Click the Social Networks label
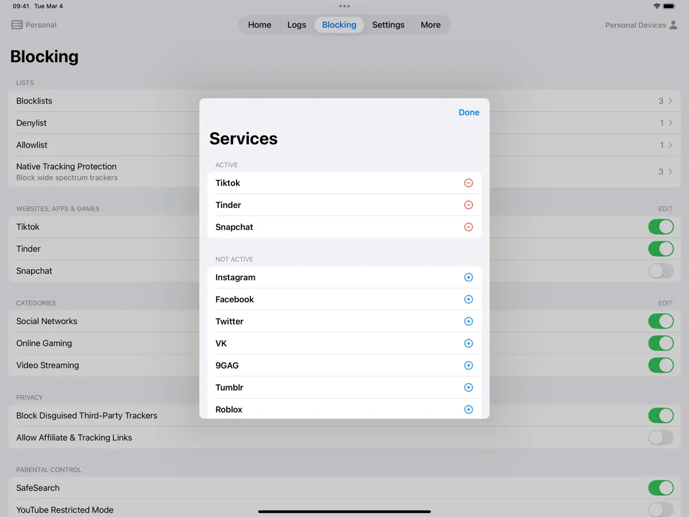The height and width of the screenshot is (517, 689). coord(47,321)
